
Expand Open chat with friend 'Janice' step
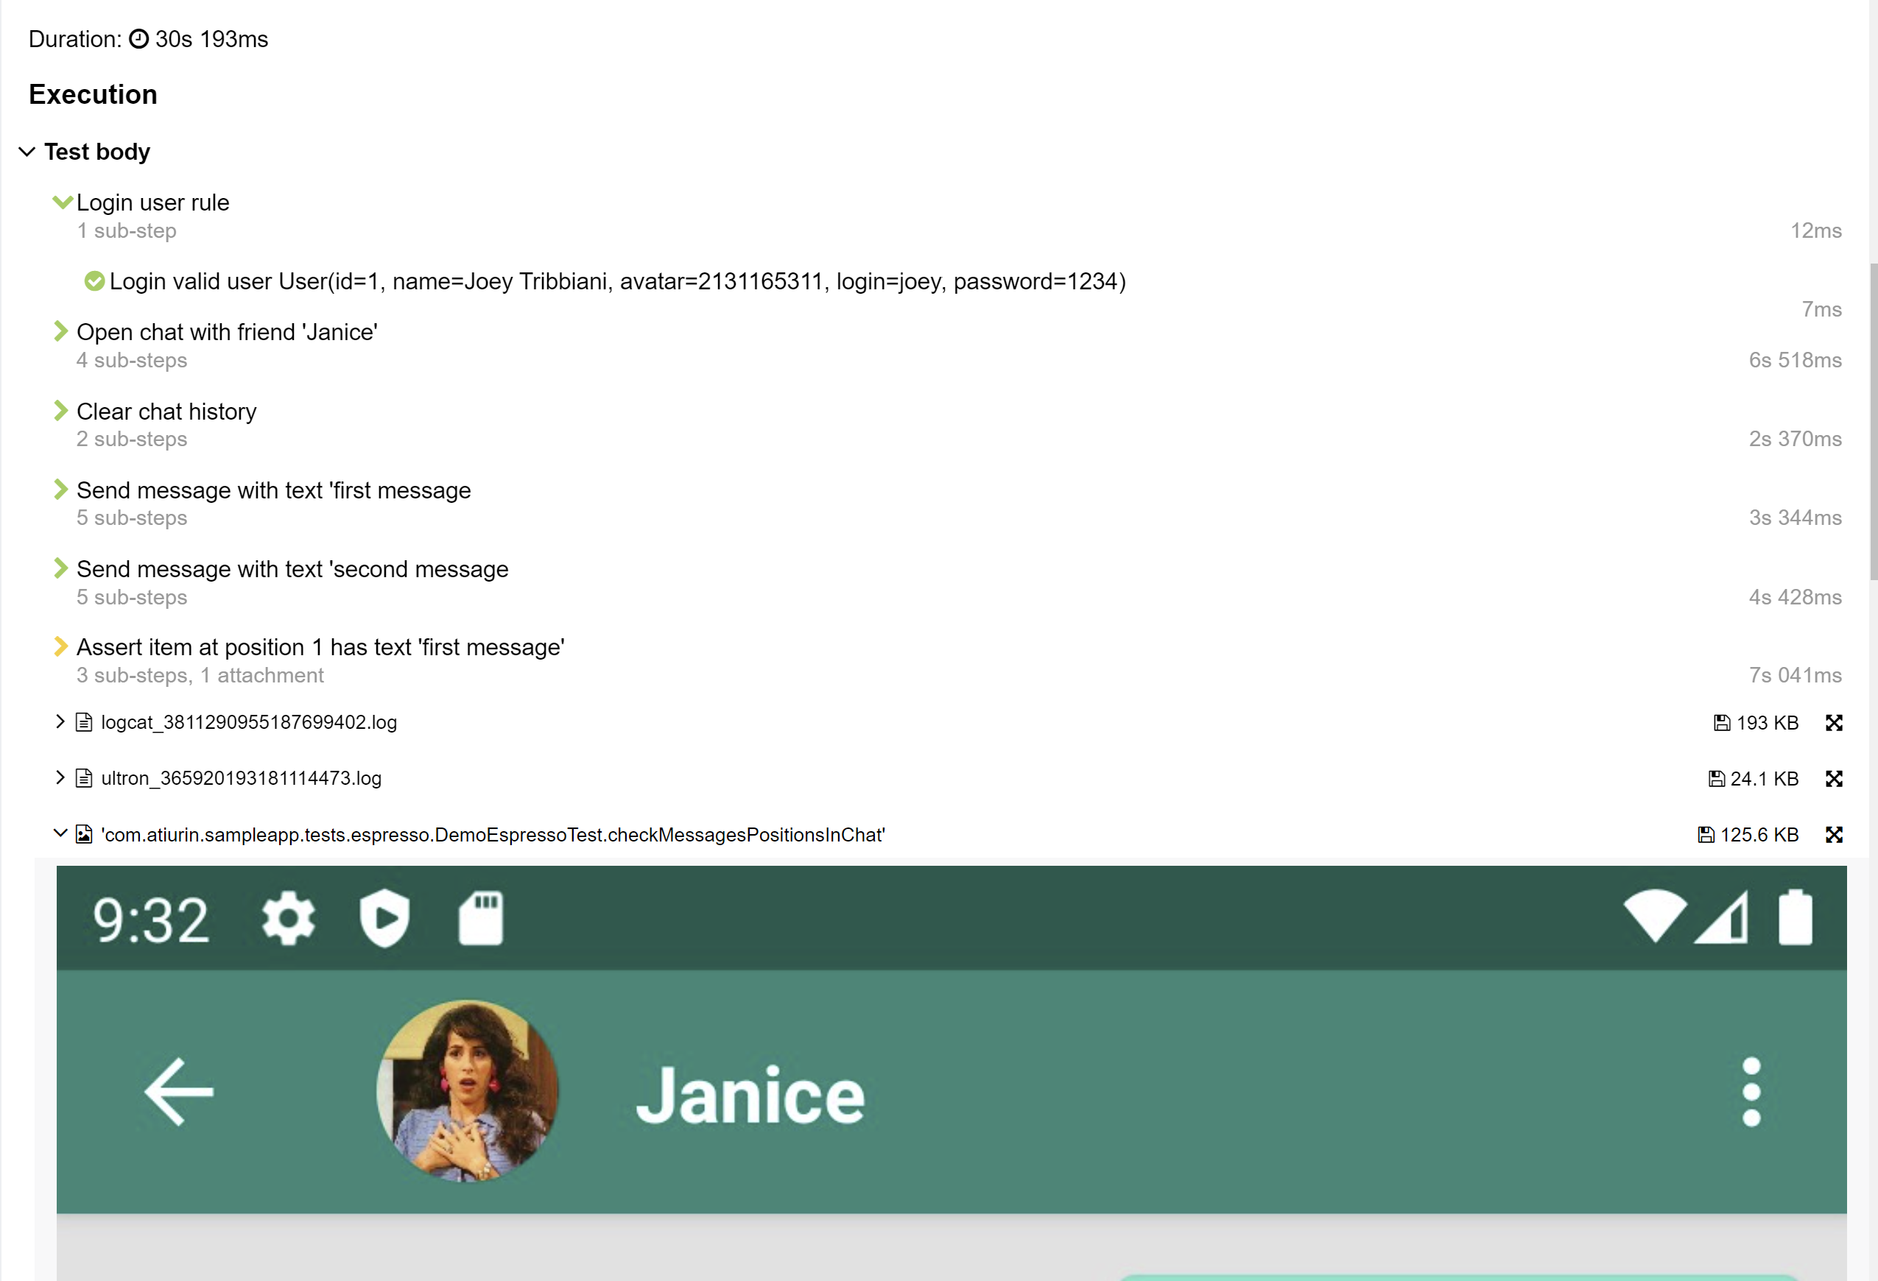pyautogui.click(x=60, y=331)
